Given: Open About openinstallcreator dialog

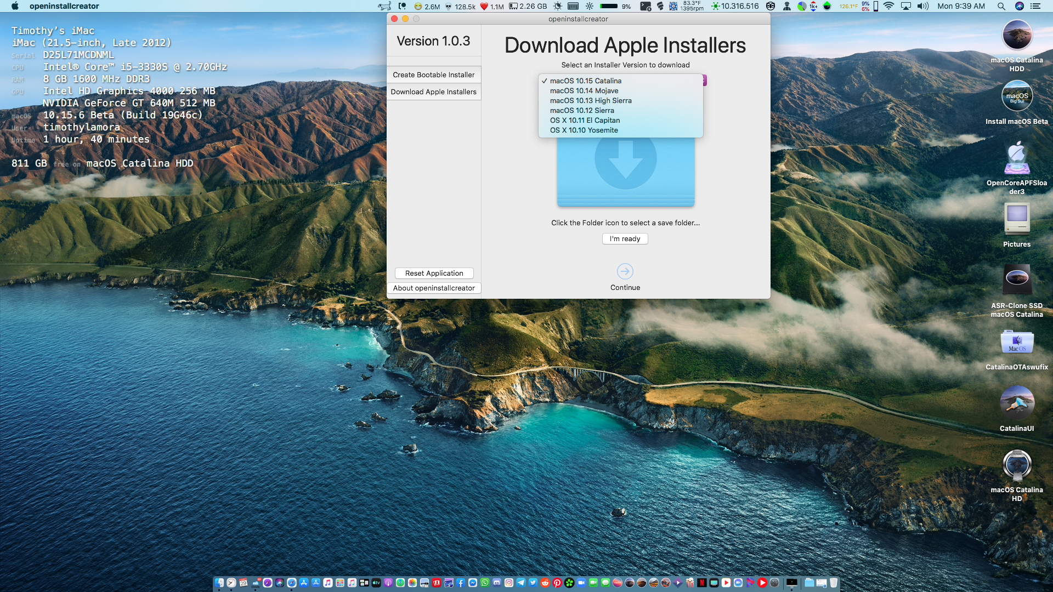Looking at the screenshot, I should tap(433, 288).
